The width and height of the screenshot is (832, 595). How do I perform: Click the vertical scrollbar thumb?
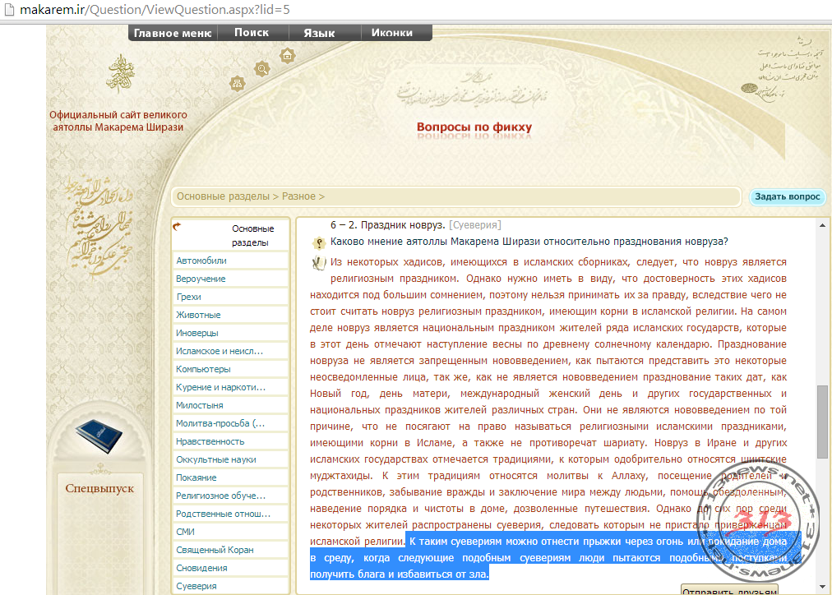pos(822,422)
